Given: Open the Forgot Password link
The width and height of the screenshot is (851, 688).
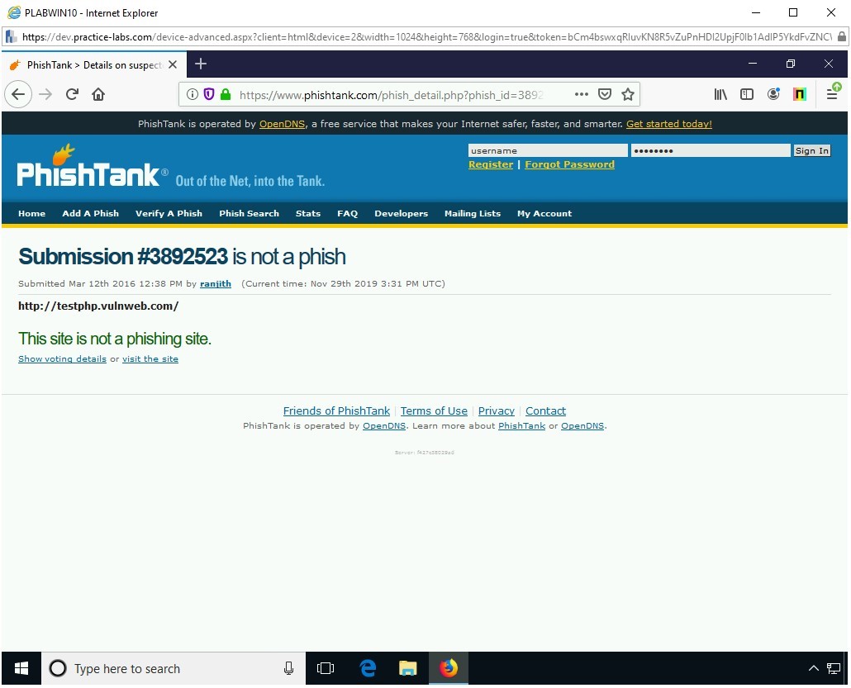Looking at the screenshot, I should [569, 164].
